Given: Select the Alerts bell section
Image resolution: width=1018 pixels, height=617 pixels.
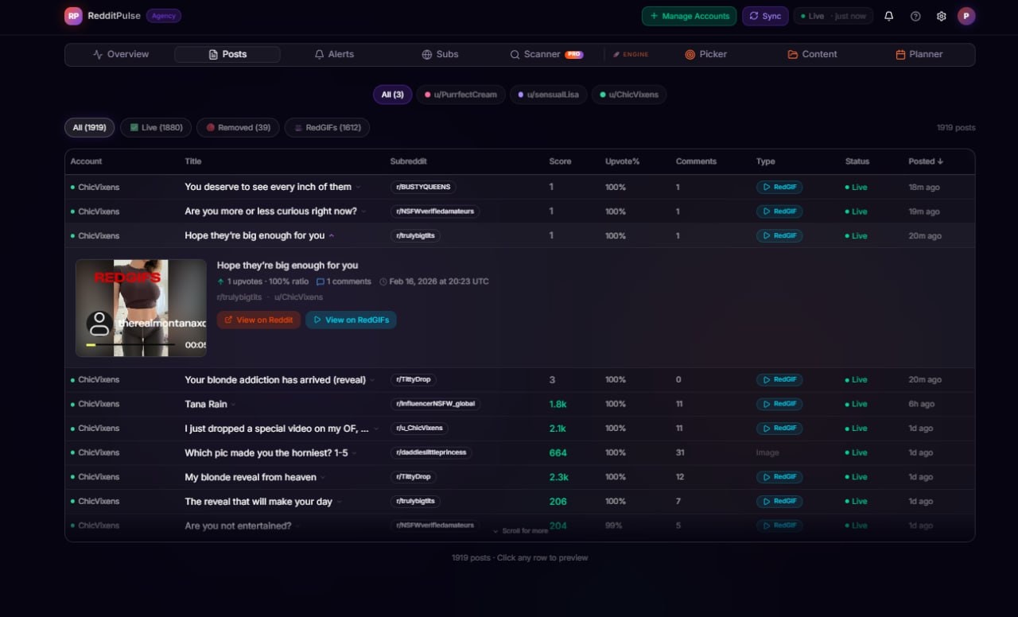Looking at the screenshot, I should [334, 54].
